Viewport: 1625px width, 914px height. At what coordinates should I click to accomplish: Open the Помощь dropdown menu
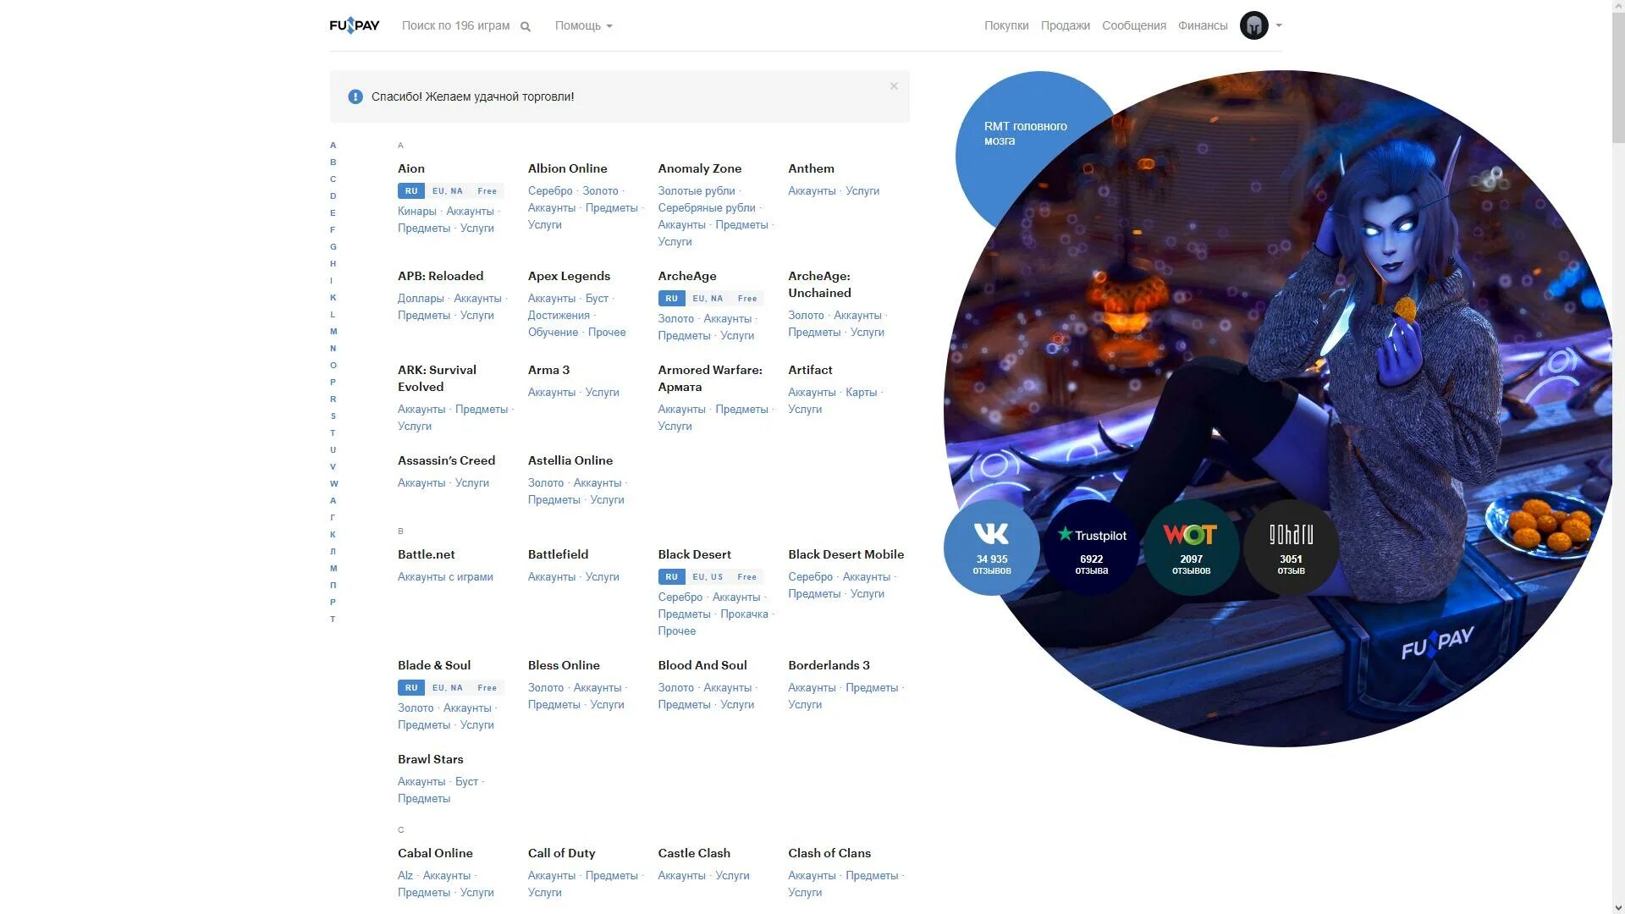[x=581, y=25]
